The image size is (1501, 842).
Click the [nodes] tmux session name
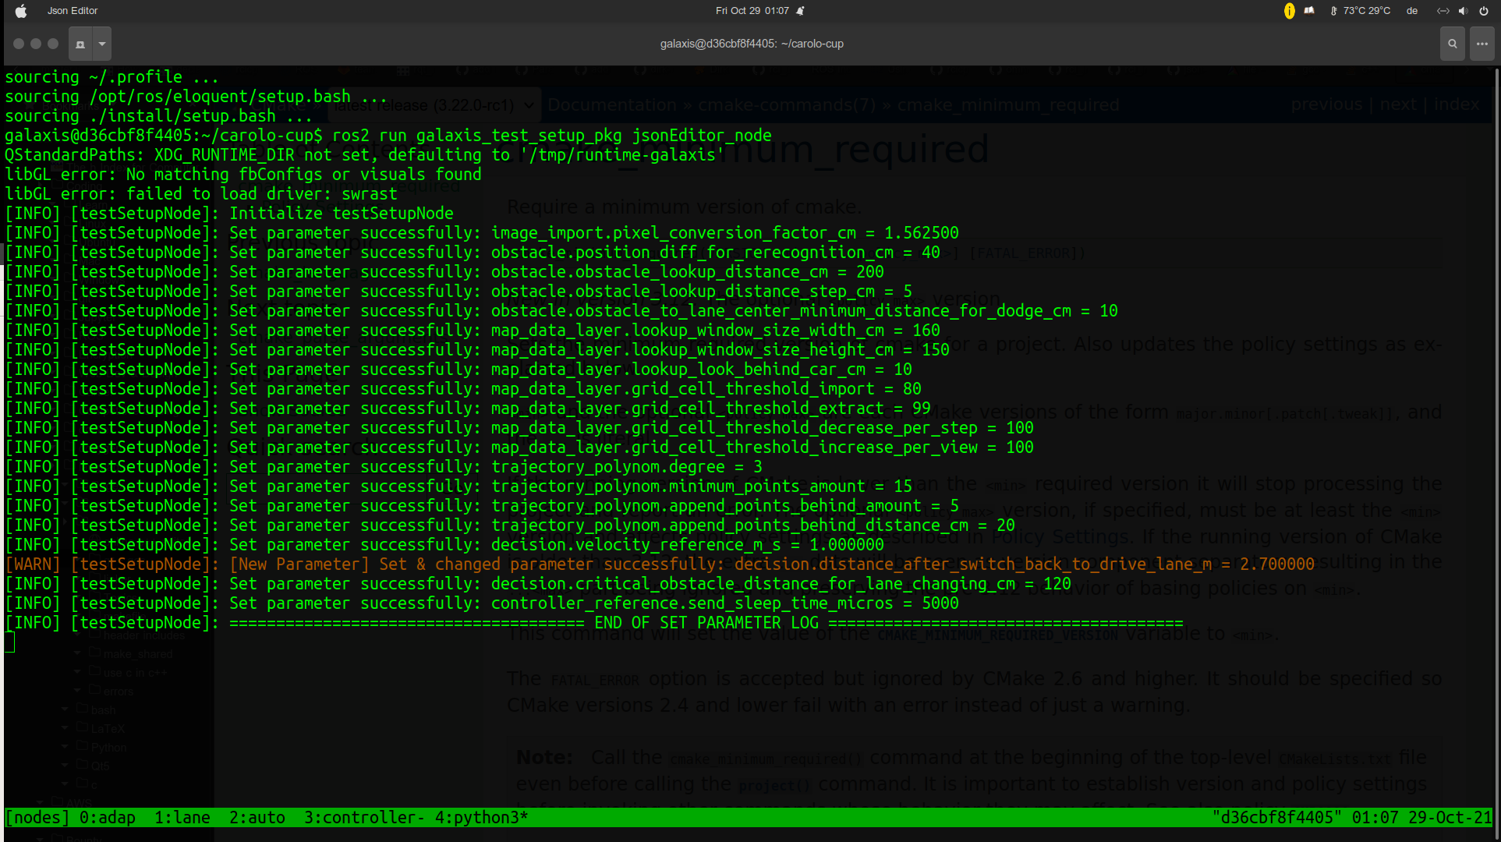tap(37, 817)
